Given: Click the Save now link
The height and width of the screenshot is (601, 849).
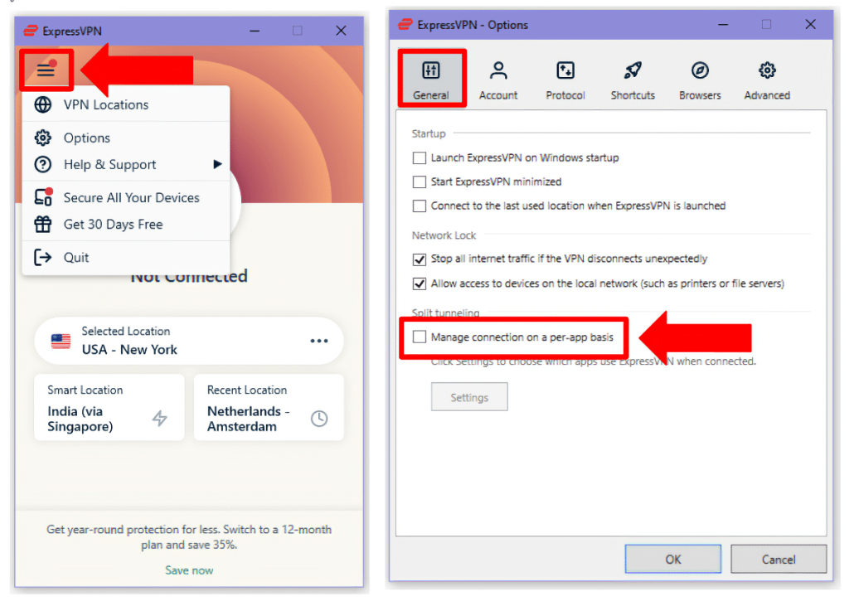Looking at the screenshot, I should [189, 570].
